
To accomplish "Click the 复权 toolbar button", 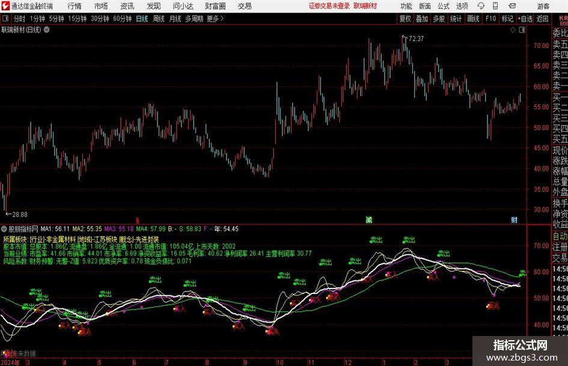I will pos(405,19).
